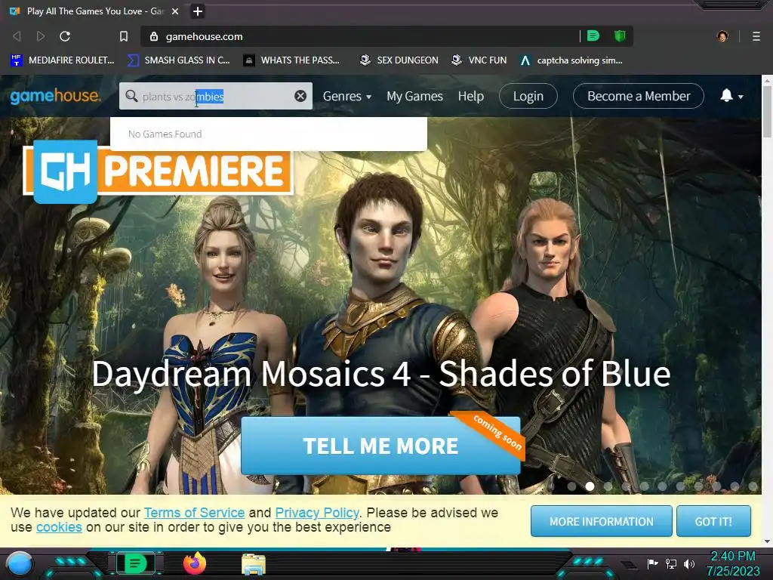
Task: Open the Privacy Policy link
Action: pyautogui.click(x=317, y=513)
